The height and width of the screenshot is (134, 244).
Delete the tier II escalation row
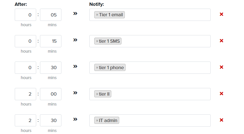point(221,94)
